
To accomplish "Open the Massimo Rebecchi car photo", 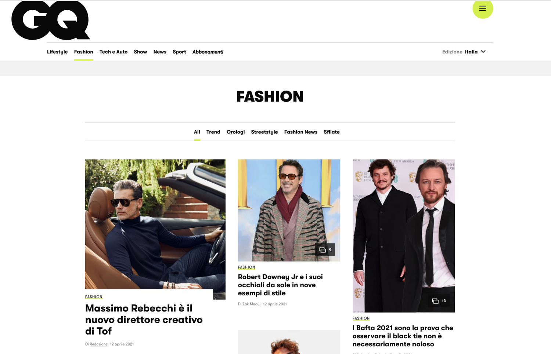I will pos(155,224).
